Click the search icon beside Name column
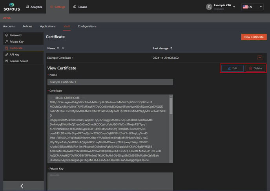 click(x=63, y=48)
